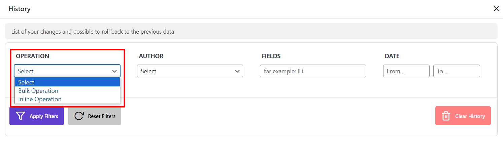Pick Bulk Operation from the dropdown list

tap(38, 91)
